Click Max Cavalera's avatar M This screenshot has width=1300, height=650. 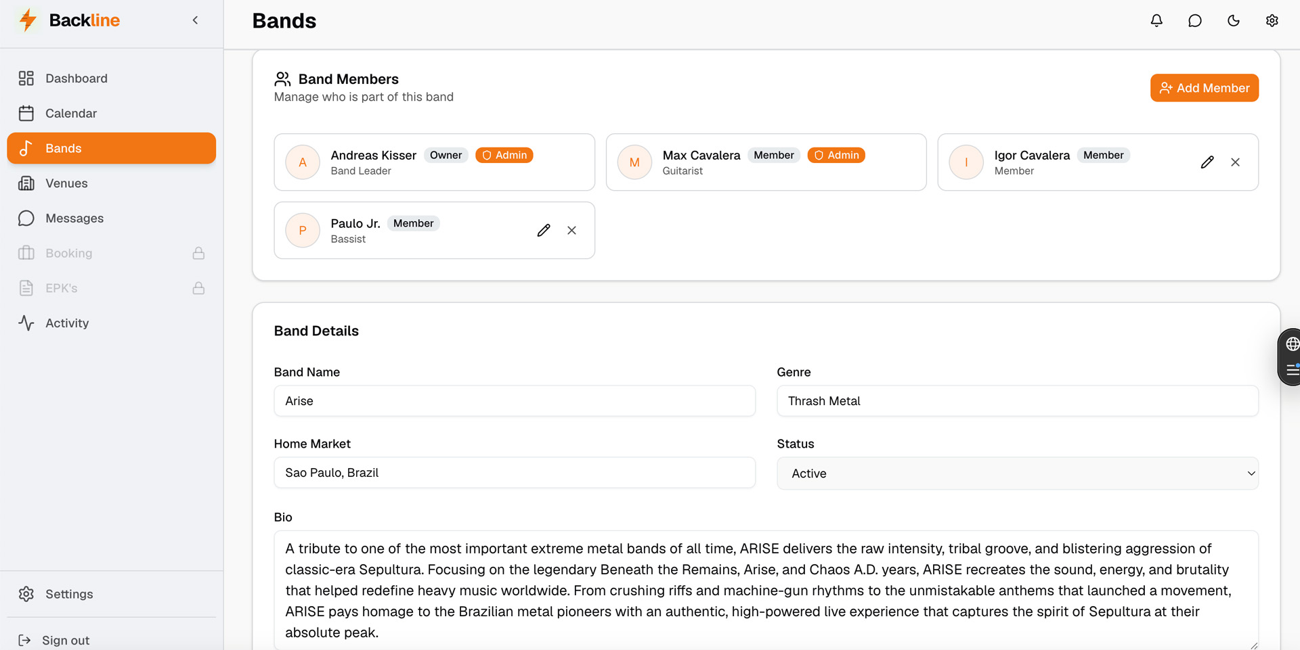(x=634, y=162)
